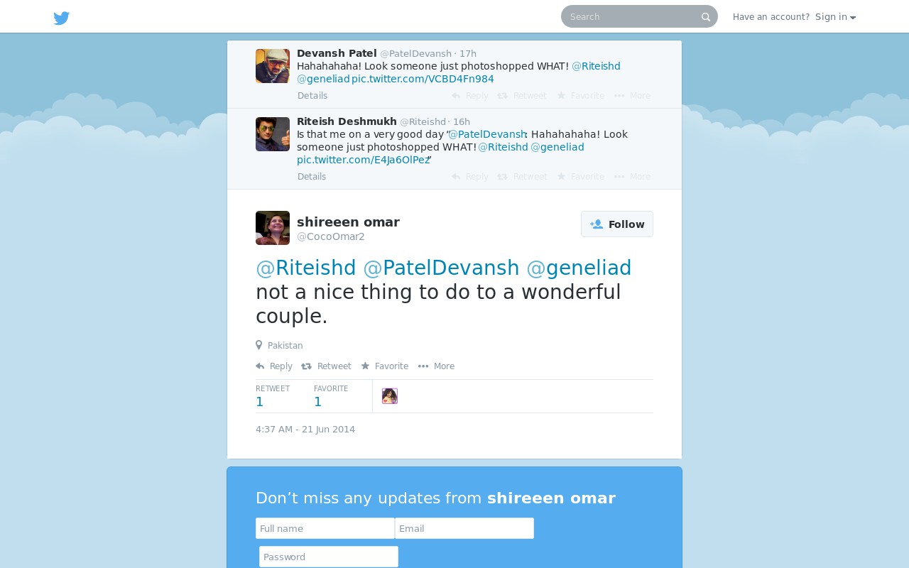This screenshot has width=909, height=568.
Task: Retweet shireeen omar's main tweet
Action: pos(326,366)
